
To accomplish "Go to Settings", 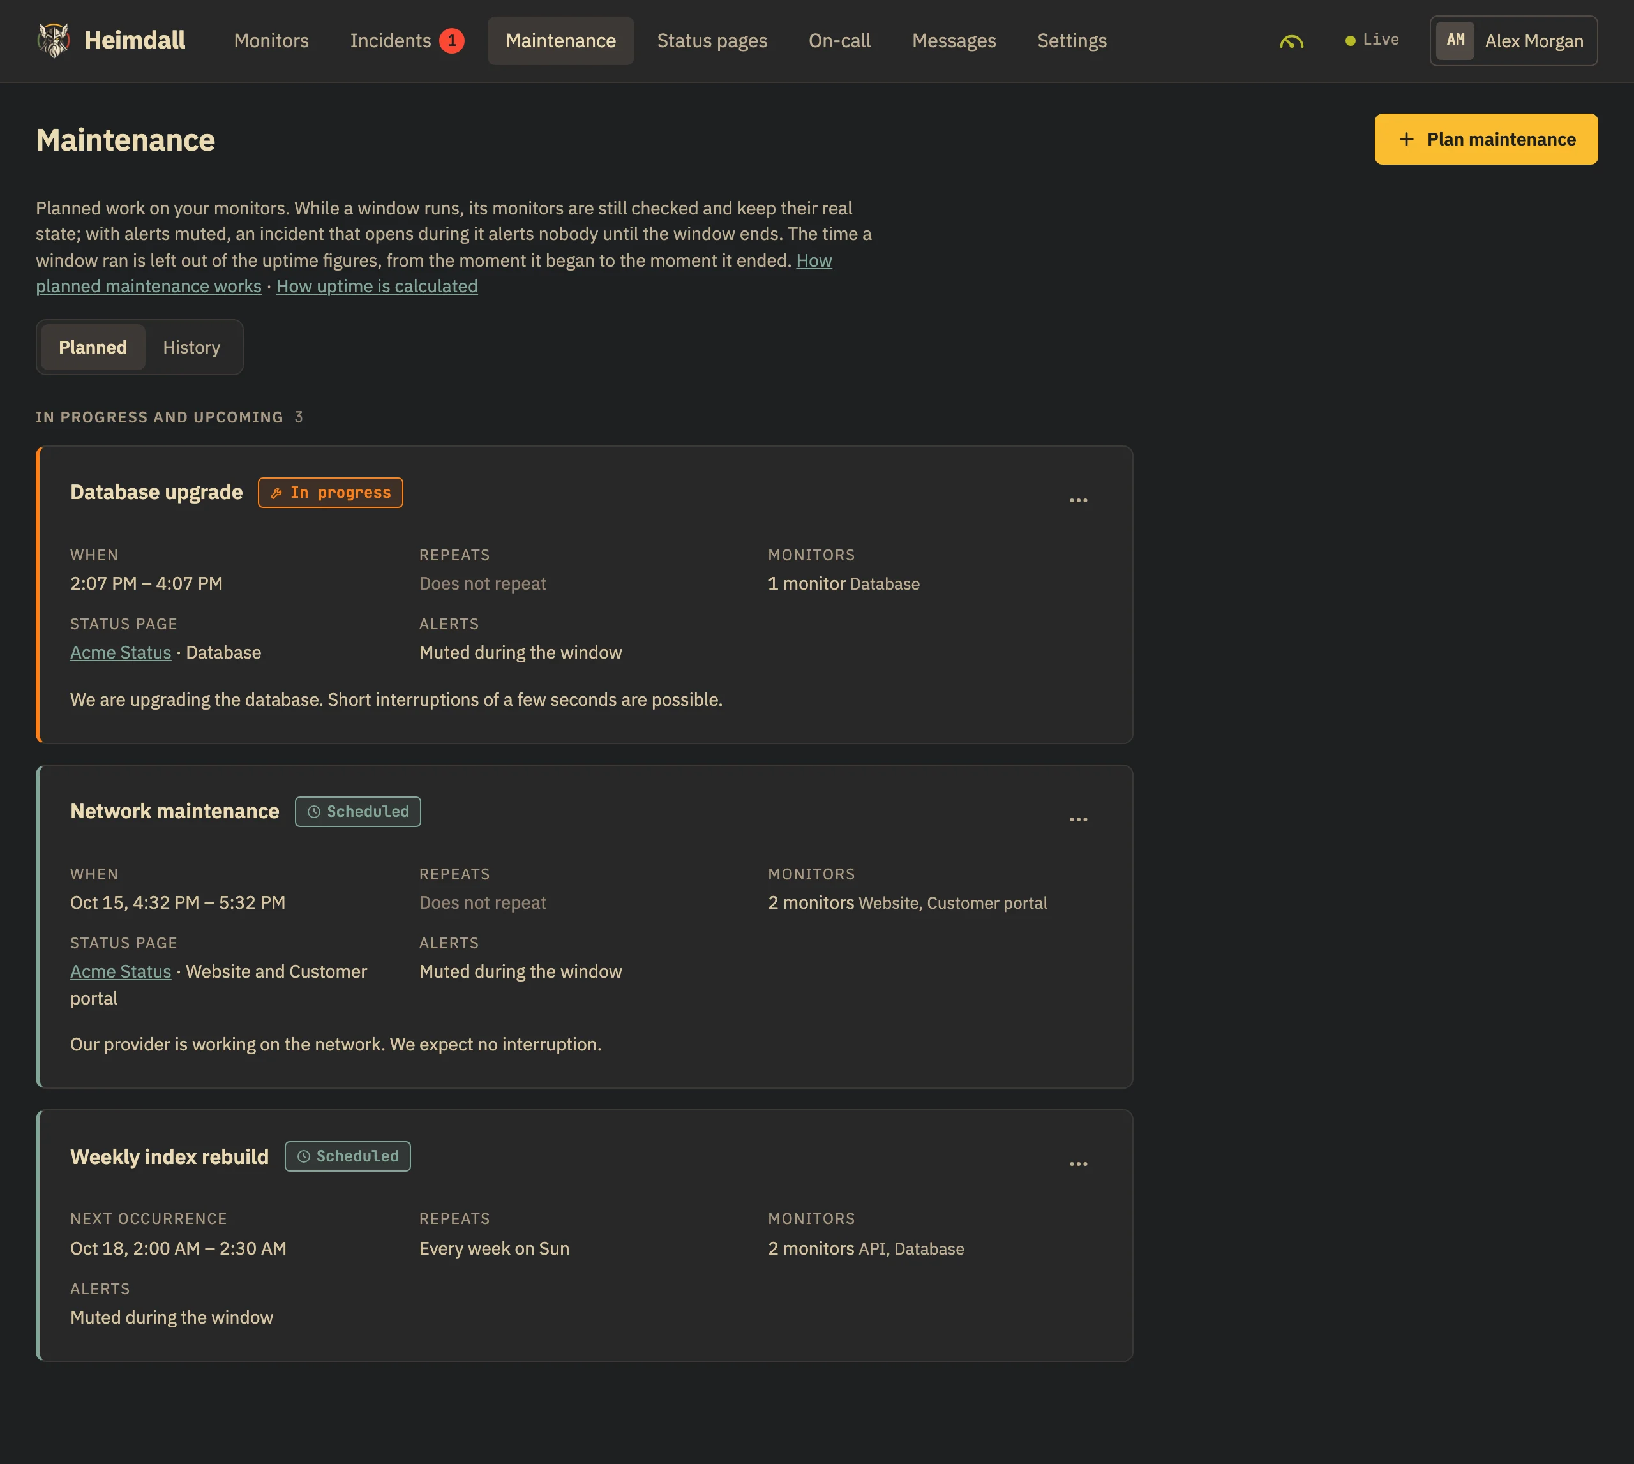I will click(1072, 40).
